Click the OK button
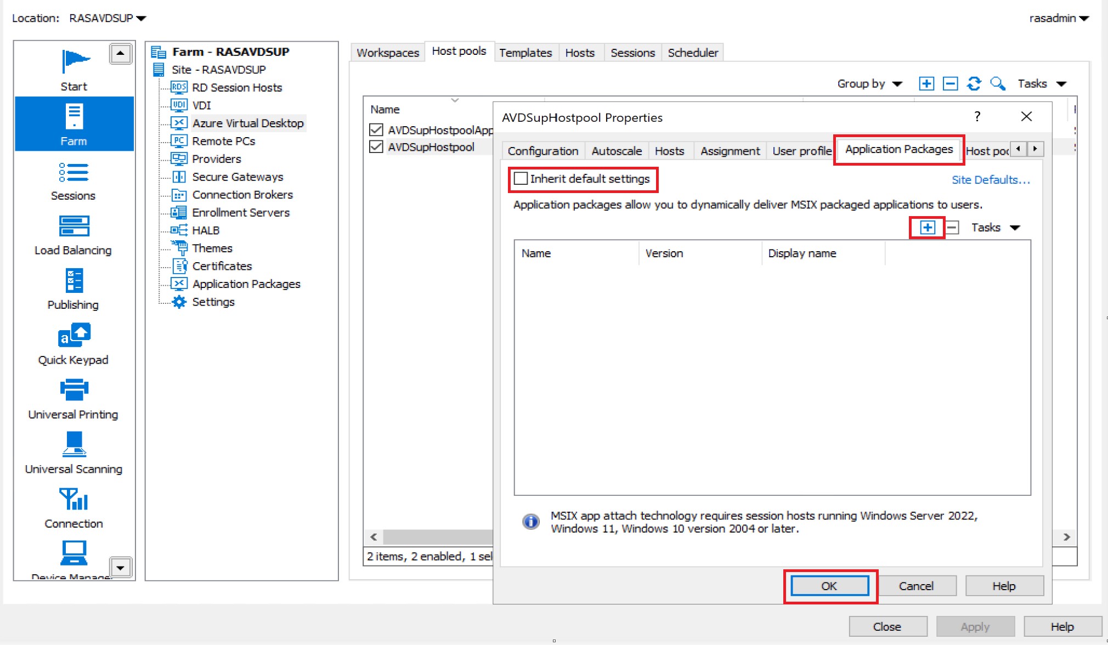Screen dimensions: 1108x645 [829, 586]
